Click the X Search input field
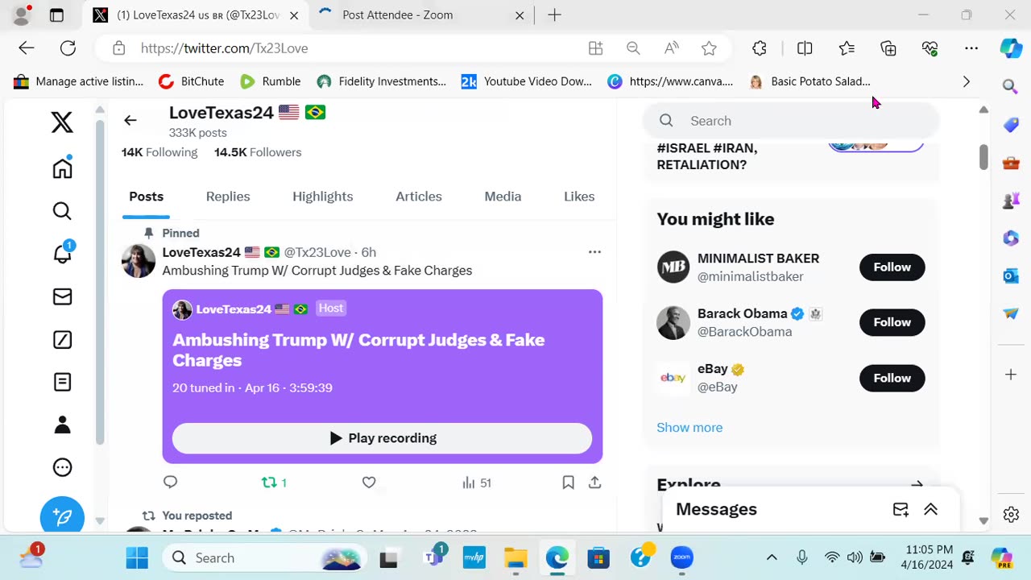This screenshot has width=1031, height=580. coord(791,121)
